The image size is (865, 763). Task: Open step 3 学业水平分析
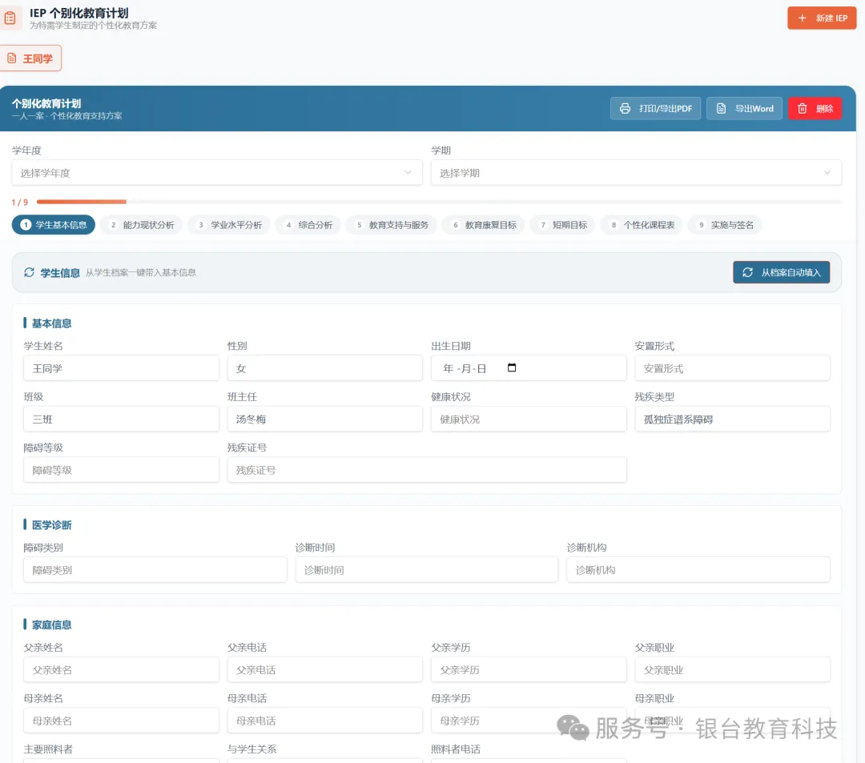[230, 225]
